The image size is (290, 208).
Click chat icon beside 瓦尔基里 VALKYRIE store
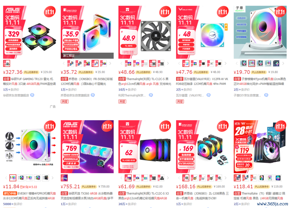(x=209, y=95)
